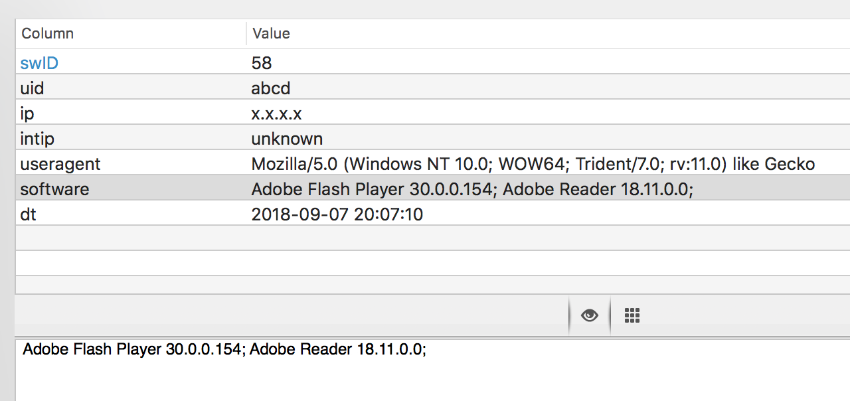Select the uid row label
The height and width of the screenshot is (401, 850).
pyautogui.click(x=33, y=88)
